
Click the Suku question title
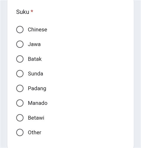pos(23,12)
